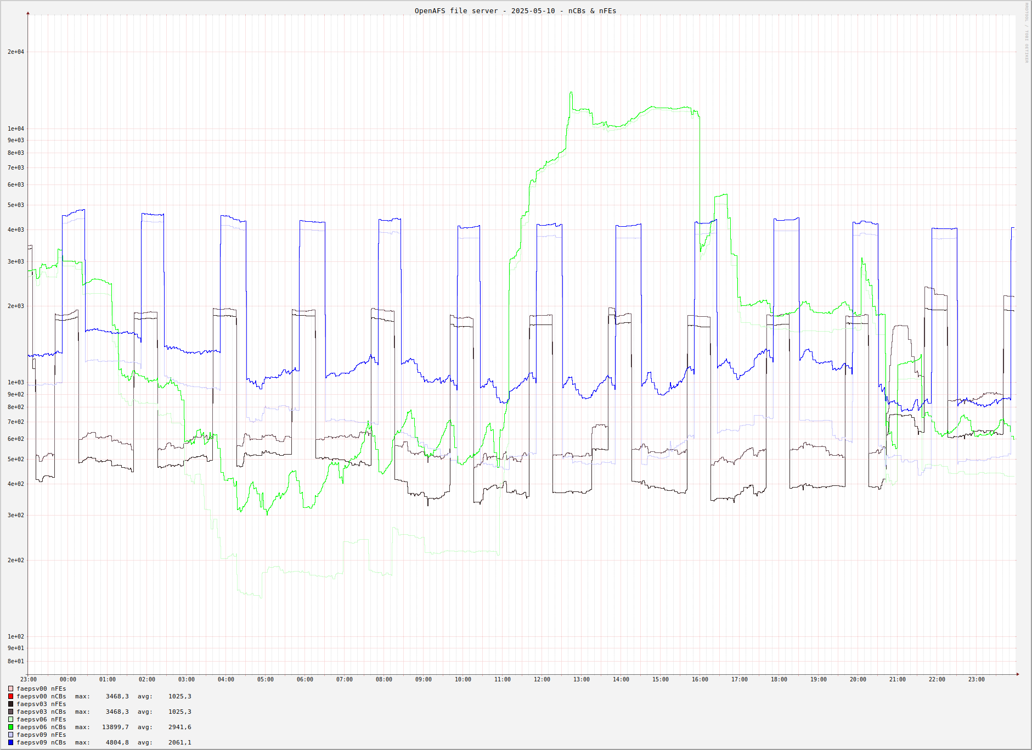Viewport: 1032px width, 750px height.
Task: Select the 'faepsv03 nCBs' legend label
Action: click(x=41, y=712)
